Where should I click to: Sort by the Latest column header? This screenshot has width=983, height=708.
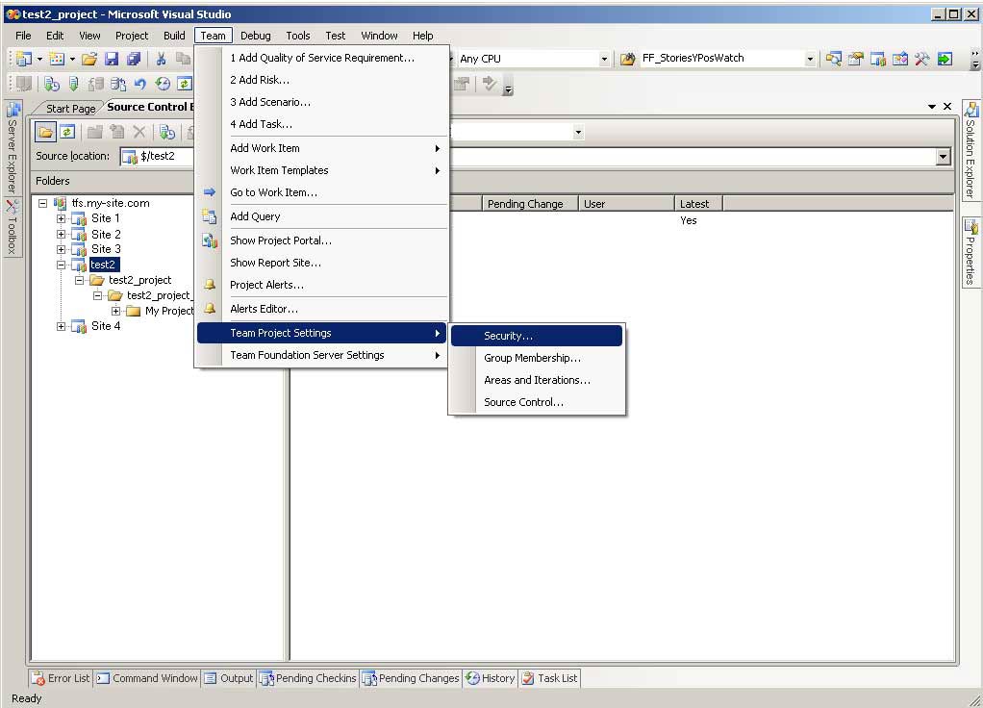pyautogui.click(x=699, y=204)
